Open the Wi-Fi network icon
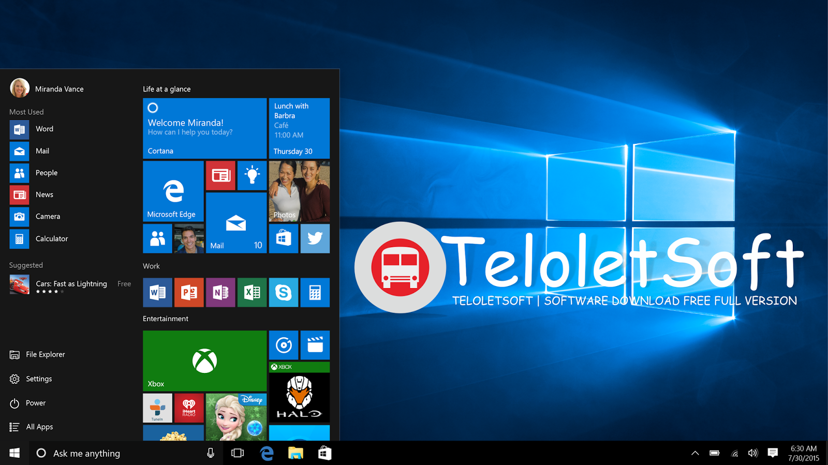Image resolution: width=828 pixels, height=465 pixels. pos(734,454)
